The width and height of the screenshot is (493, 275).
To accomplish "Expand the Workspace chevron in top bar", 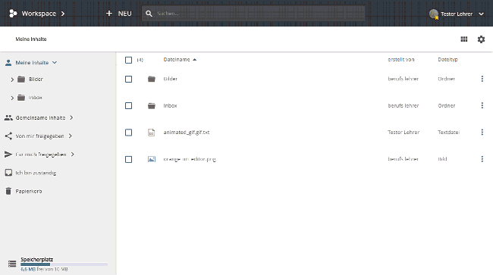I will 63,14.
